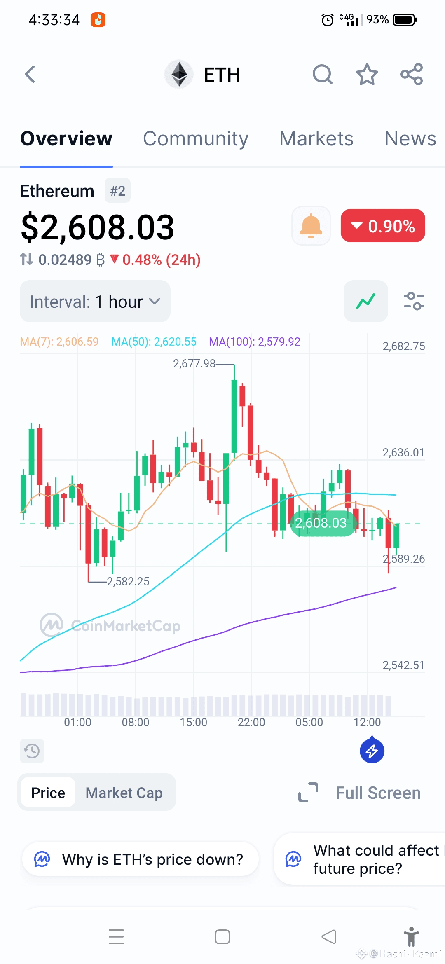The height and width of the screenshot is (964, 445).
Task: Add ETH to watchlist with star icon
Action: (x=367, y=75)
